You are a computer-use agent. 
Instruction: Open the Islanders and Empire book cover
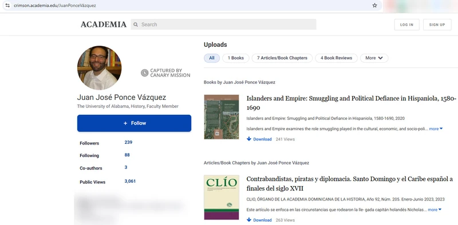[222, 117]
